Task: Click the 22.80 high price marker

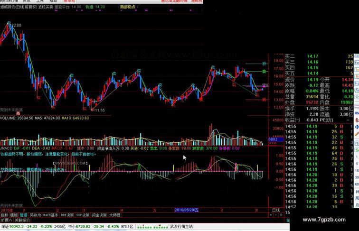Action: click(16, 25)
